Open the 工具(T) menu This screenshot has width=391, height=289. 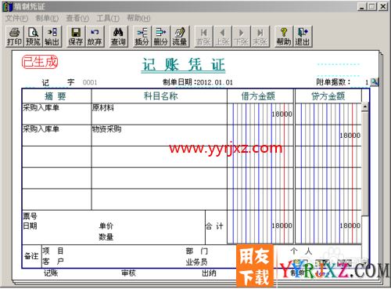[108, 18]
